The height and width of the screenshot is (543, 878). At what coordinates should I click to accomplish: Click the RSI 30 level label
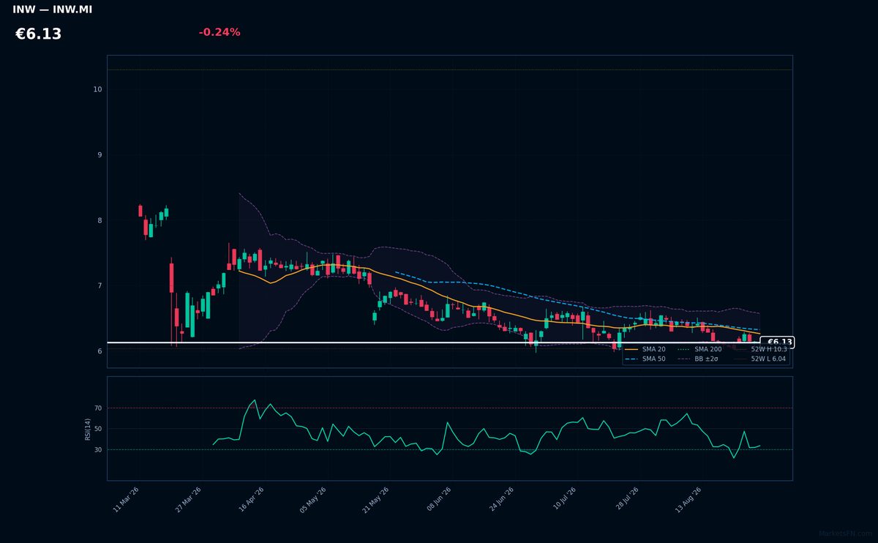(x=98, y=450)
